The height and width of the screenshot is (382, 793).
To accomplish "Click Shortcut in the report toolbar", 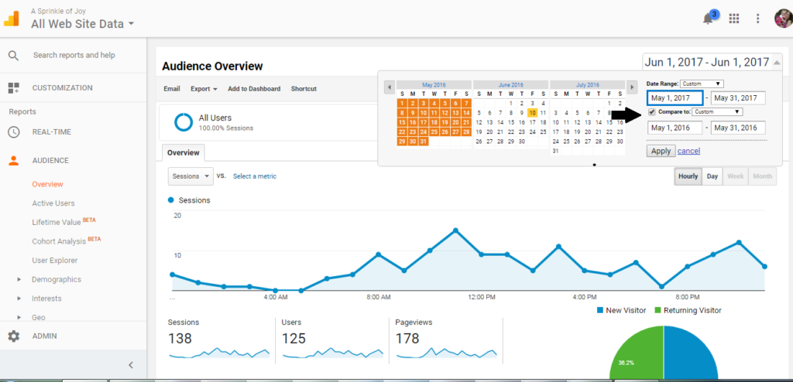I will 304,89.
